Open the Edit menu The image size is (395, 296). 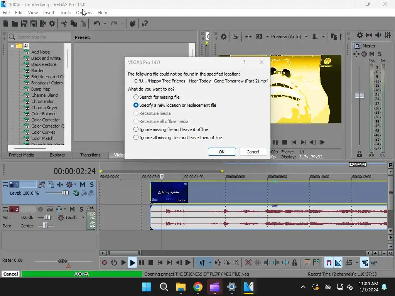19,13
